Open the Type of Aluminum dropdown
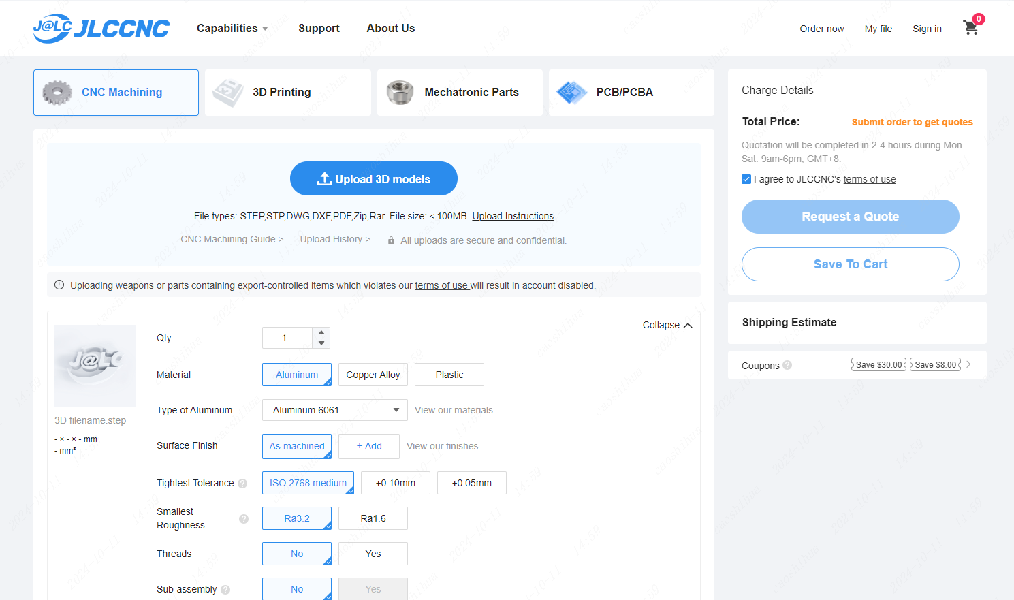This screenshot has height=600, width=1014. 335,410
